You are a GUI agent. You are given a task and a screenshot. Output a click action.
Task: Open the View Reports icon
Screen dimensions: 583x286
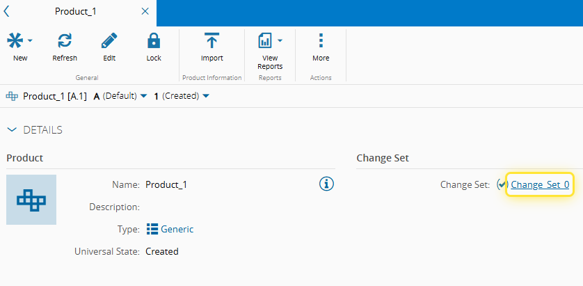point(265,40)
